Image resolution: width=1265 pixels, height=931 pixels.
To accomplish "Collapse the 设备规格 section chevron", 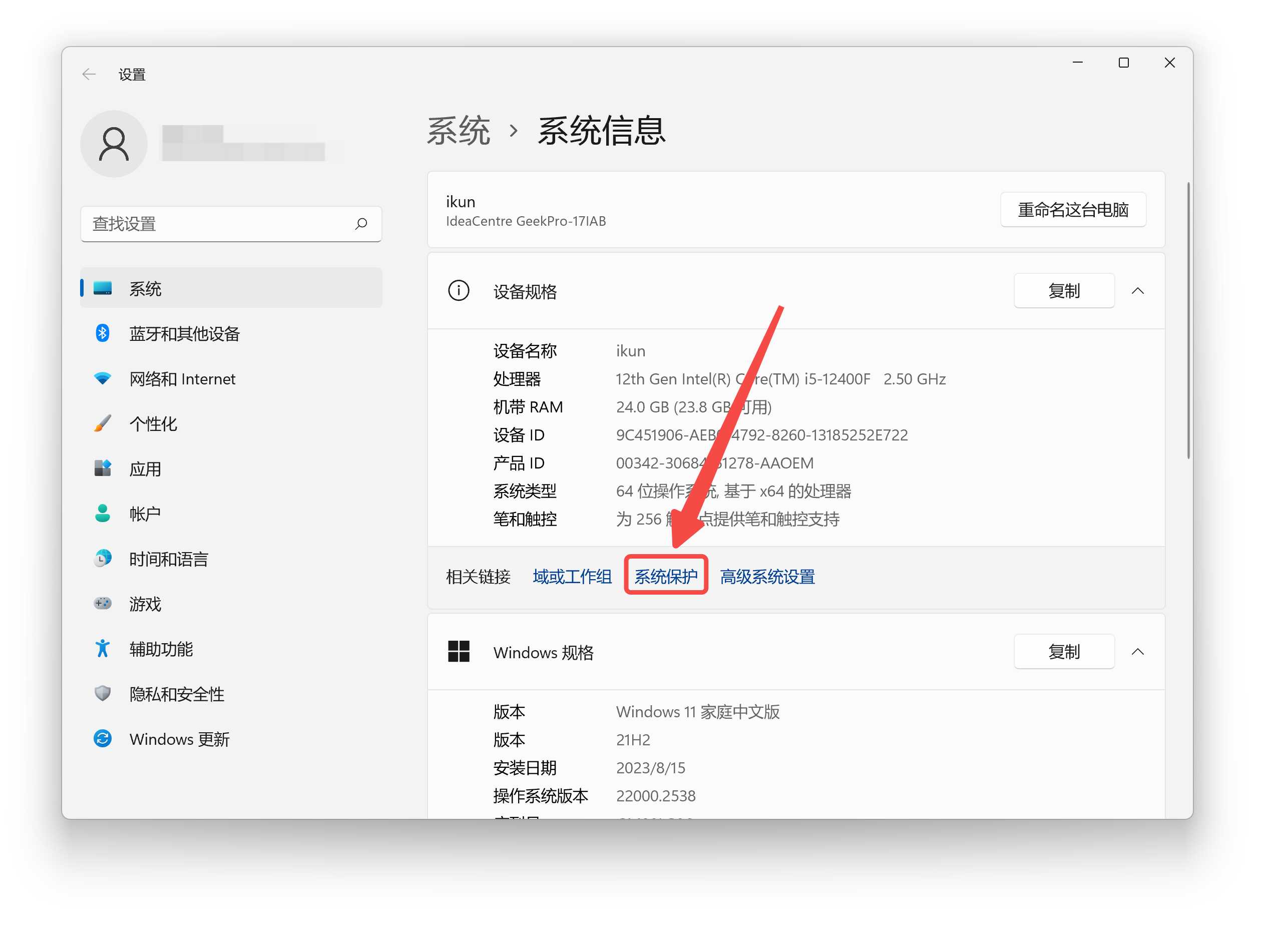I will pos(1138,291).
